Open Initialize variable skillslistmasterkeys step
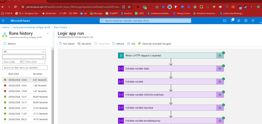Viewport: 262px width, 124px height. [171, 94]
